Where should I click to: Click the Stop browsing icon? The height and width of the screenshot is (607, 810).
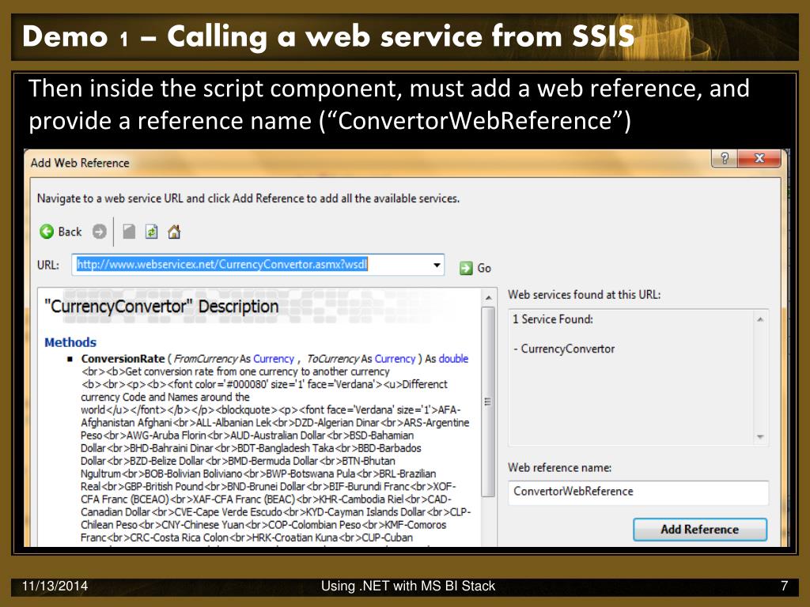coord(129,232)
